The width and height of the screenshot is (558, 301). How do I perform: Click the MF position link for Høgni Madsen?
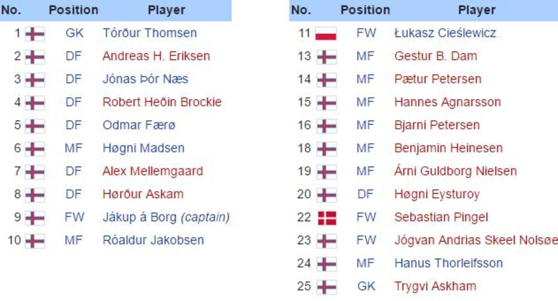tap(74, 148)
